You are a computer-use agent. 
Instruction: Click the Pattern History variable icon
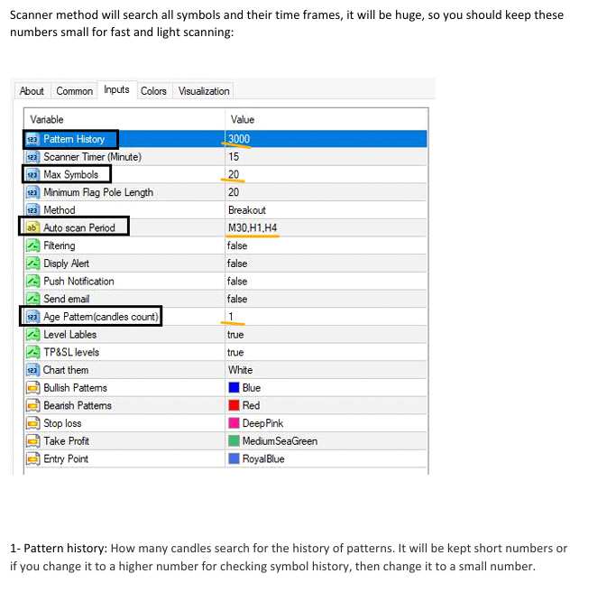tap(32, 139)
